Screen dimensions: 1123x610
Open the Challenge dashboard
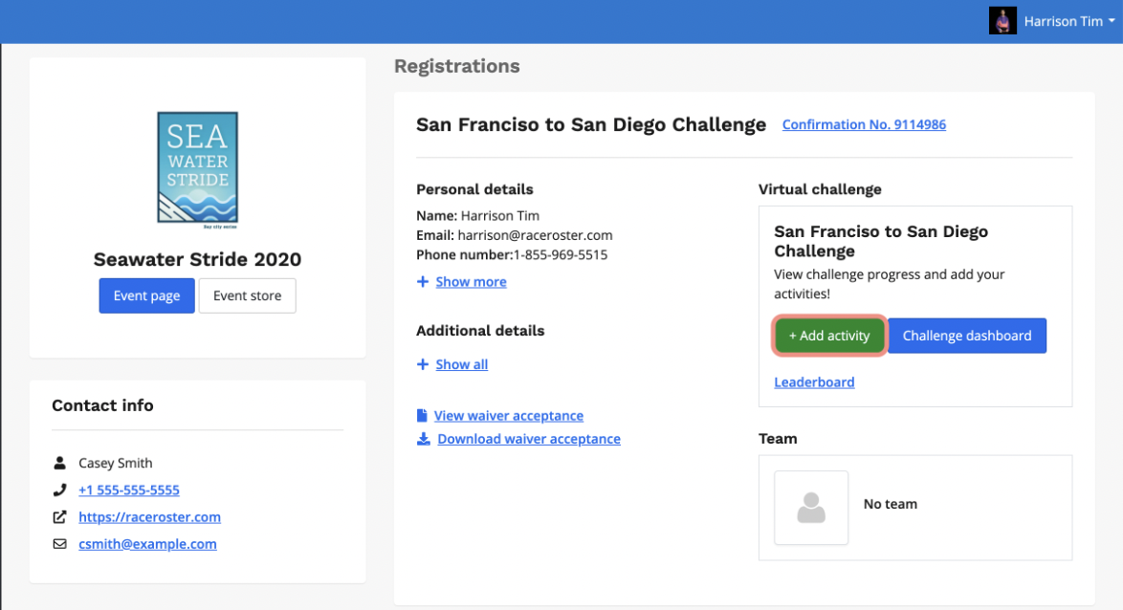pyautogui.click(x=966, y=336)
